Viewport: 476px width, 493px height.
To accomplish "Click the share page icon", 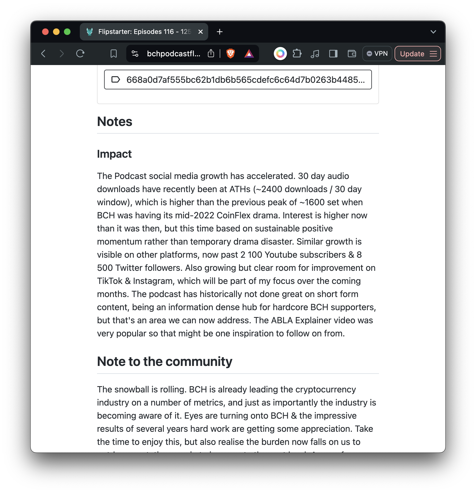I will click(x=211, y=54).
